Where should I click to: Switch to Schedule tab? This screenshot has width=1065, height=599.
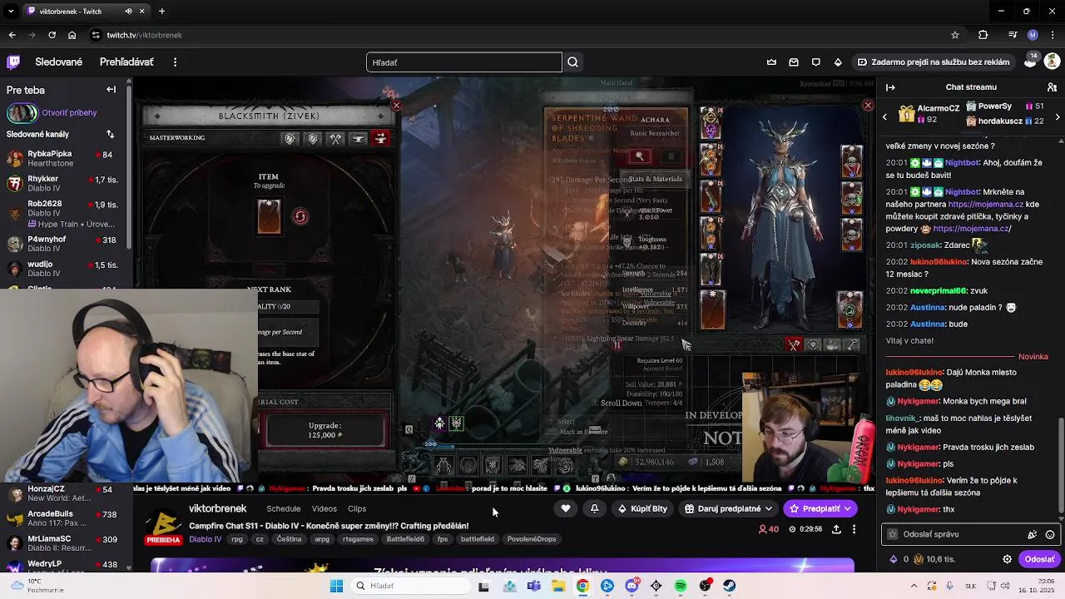click(x=284, y=508)
